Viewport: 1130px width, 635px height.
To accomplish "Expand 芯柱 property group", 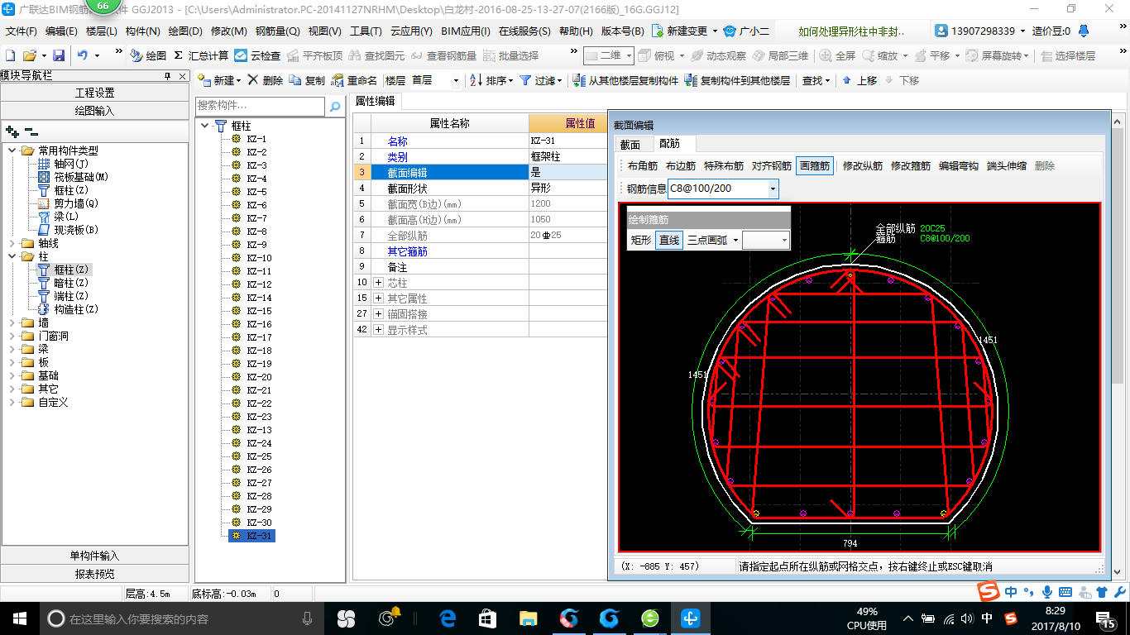I will [379, 283].
